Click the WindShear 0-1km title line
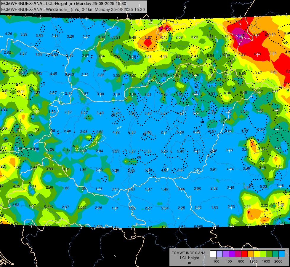 (73, 9)
